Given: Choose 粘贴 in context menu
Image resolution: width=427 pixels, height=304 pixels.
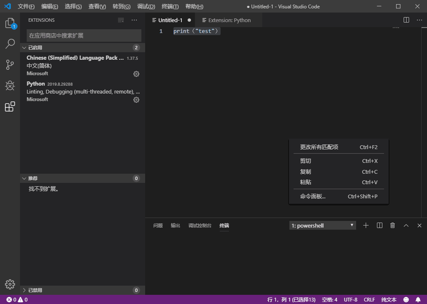Looking at the screenshot, I should 339,182.
